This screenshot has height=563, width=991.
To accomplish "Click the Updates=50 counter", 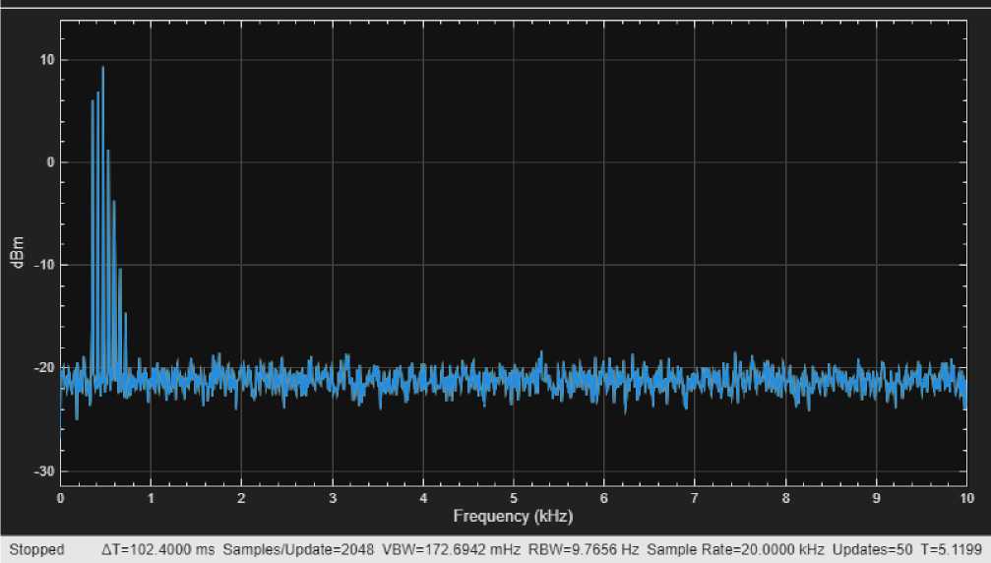I will 873,549.
